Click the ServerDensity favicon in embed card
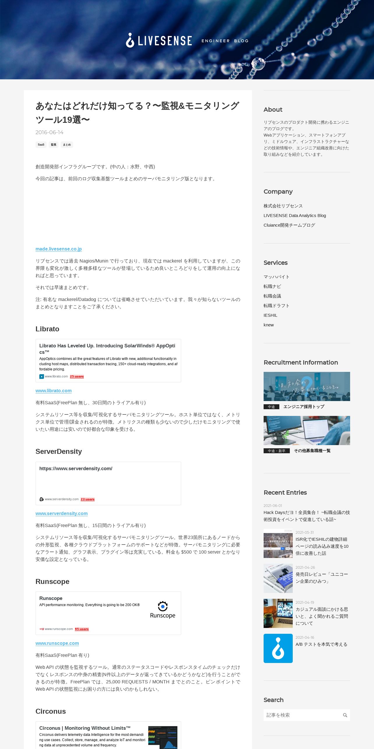The width and height of the screenshot is (374, 749). (41, 499)
